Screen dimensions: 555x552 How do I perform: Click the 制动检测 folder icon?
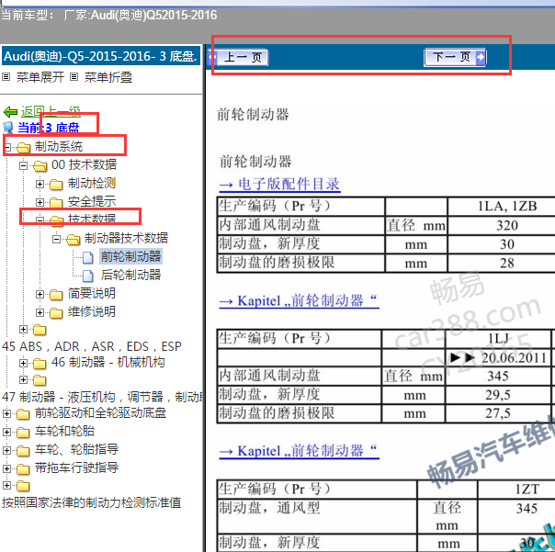[x=56, y=185]
